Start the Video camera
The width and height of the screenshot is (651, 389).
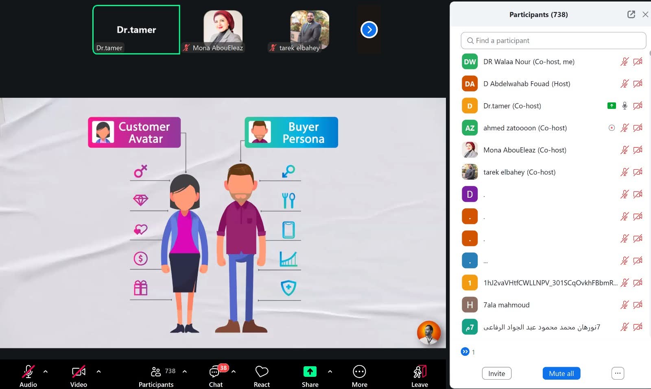click(79, 372)
